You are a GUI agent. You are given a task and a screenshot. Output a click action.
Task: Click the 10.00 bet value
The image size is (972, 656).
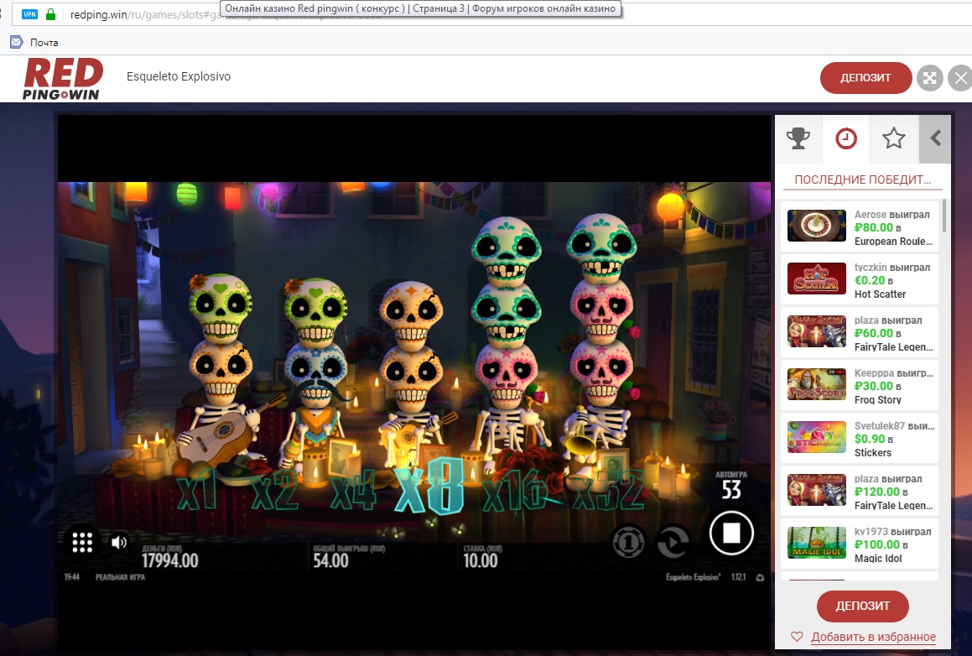click(x=481, y=560)
